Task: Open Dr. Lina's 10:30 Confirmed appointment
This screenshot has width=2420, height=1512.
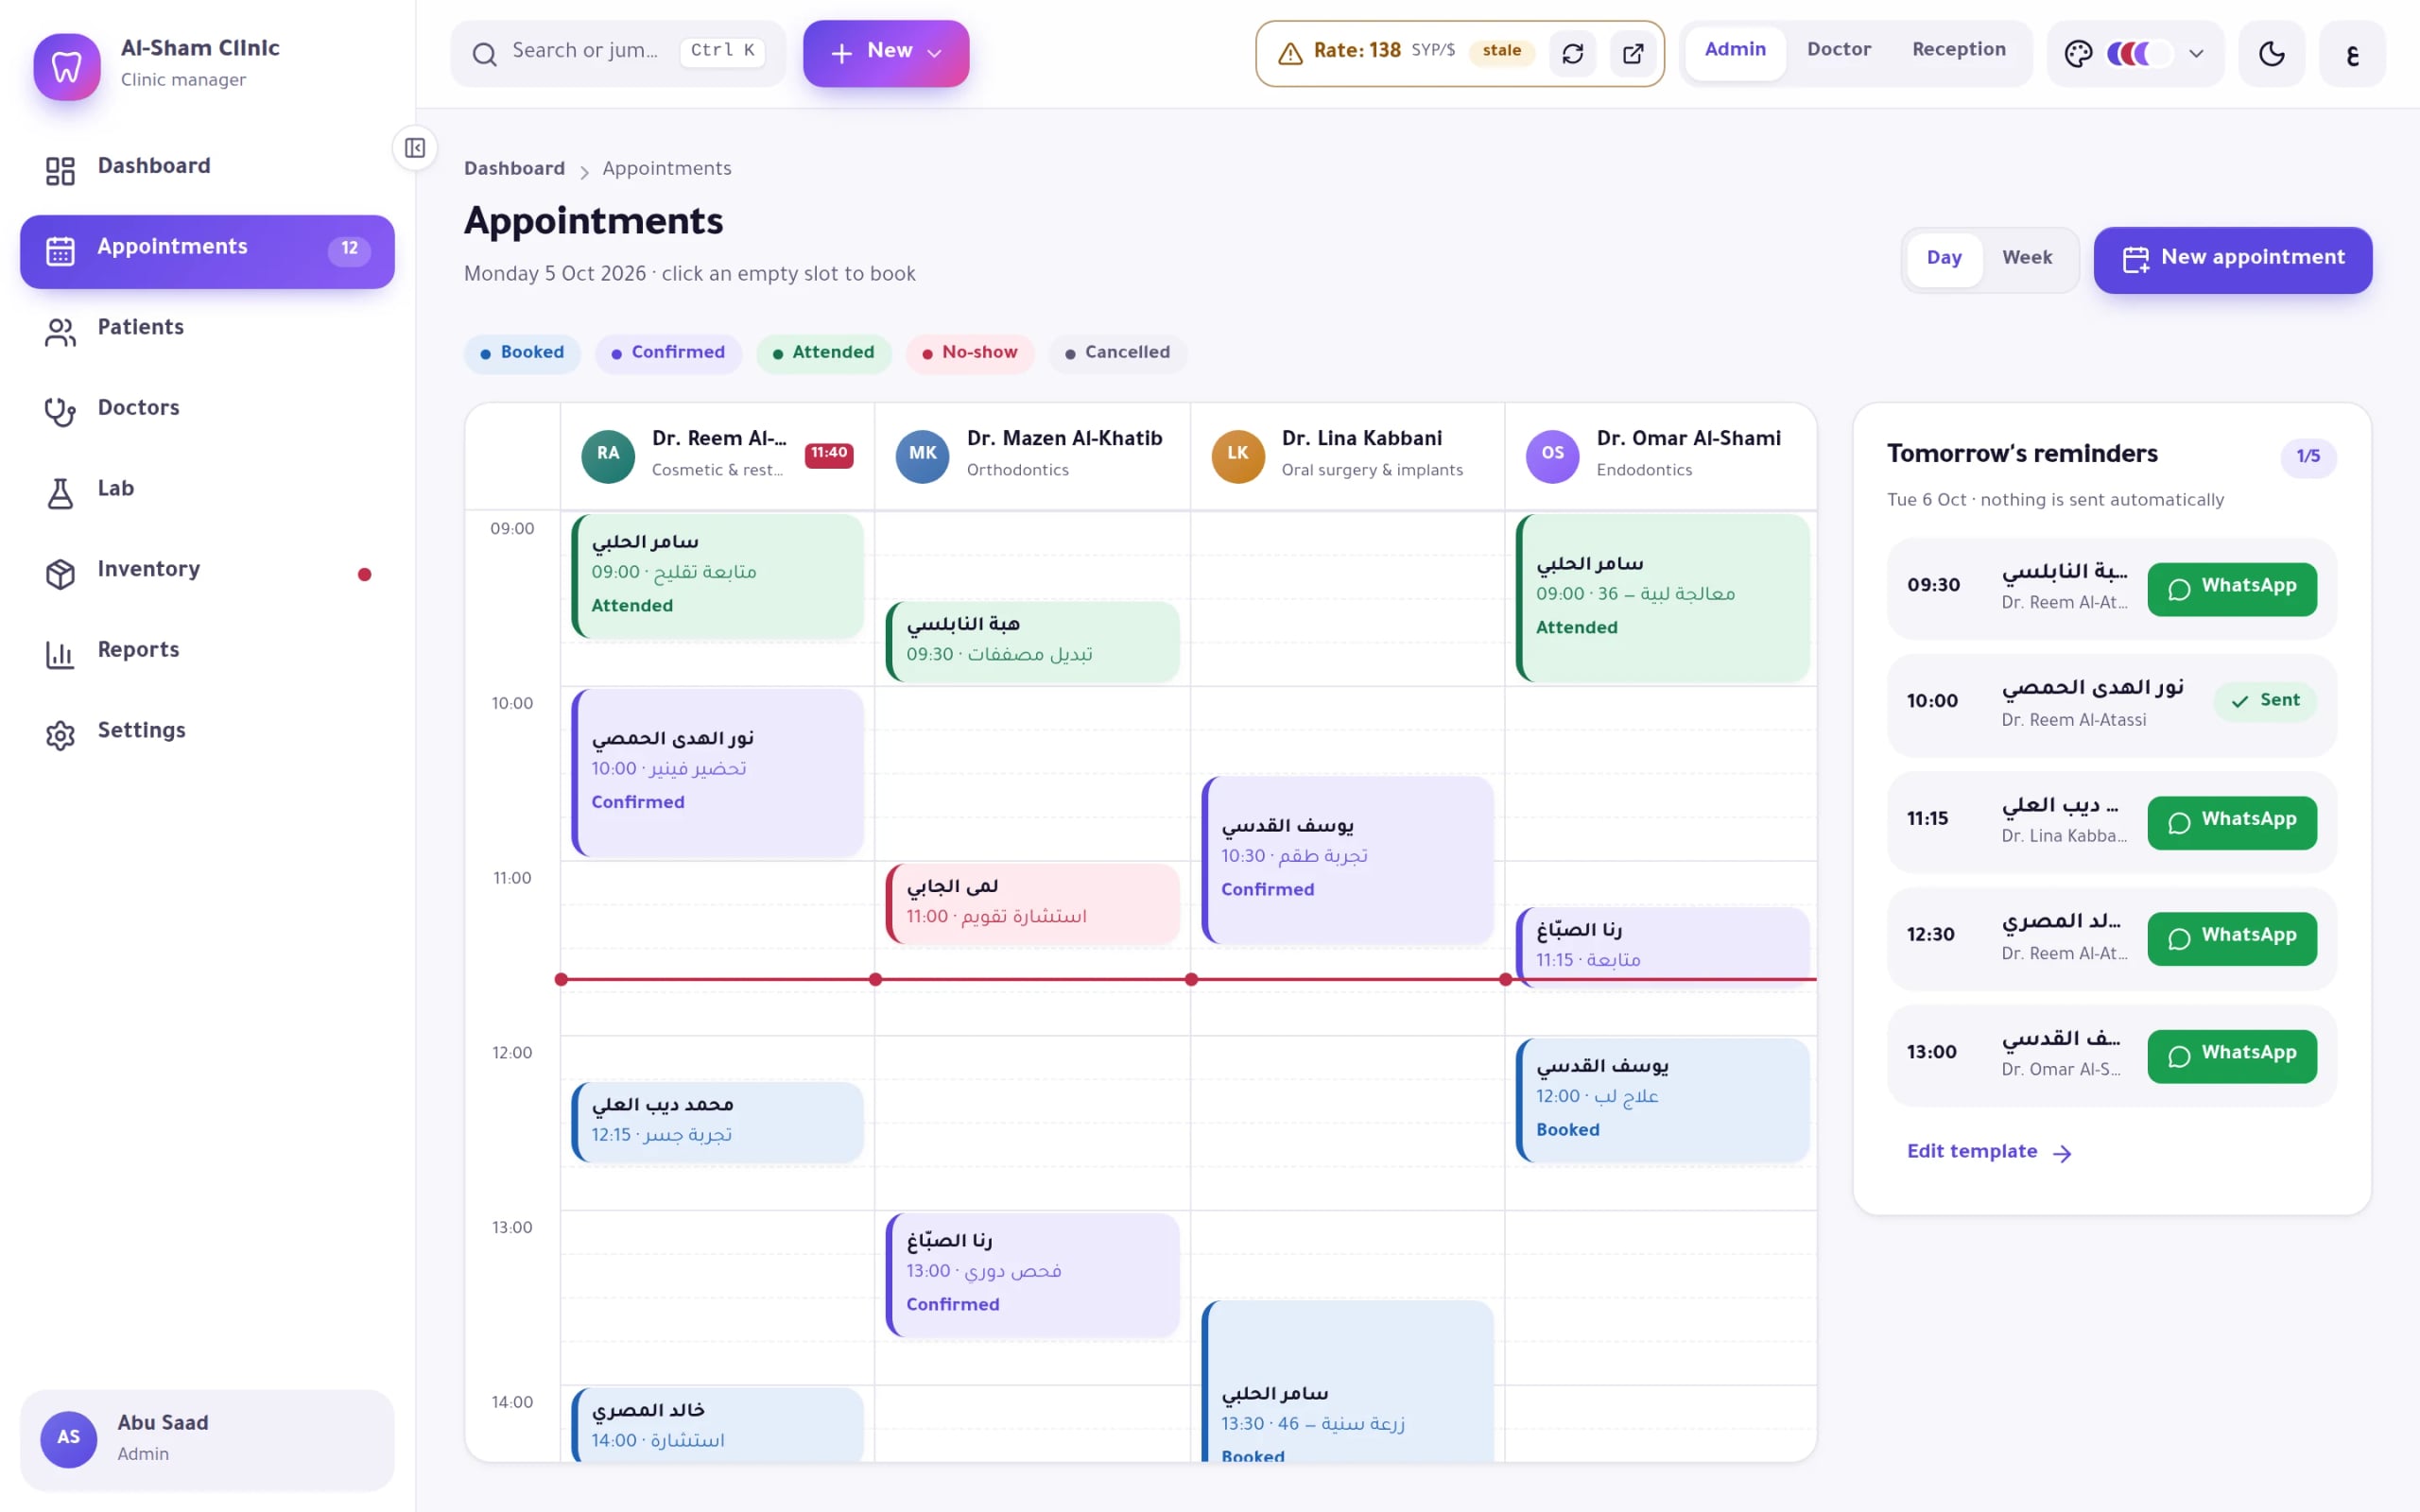Action: pos(1348,860)
